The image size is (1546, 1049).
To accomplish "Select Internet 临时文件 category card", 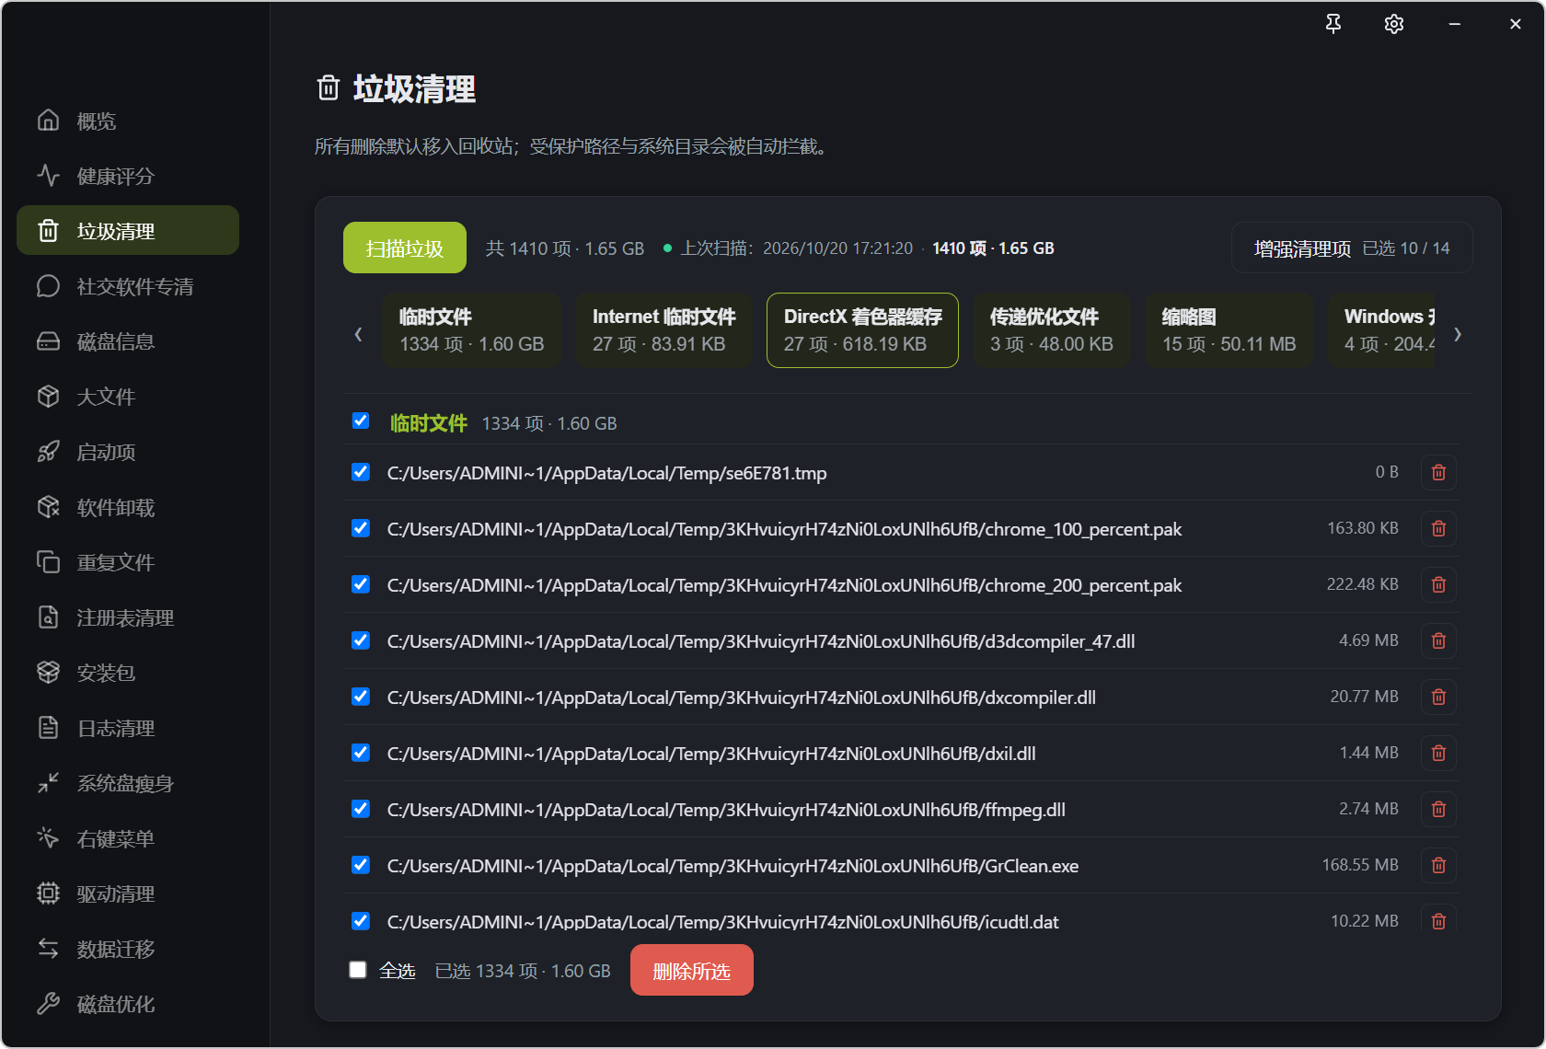I will tap(663, 330).
